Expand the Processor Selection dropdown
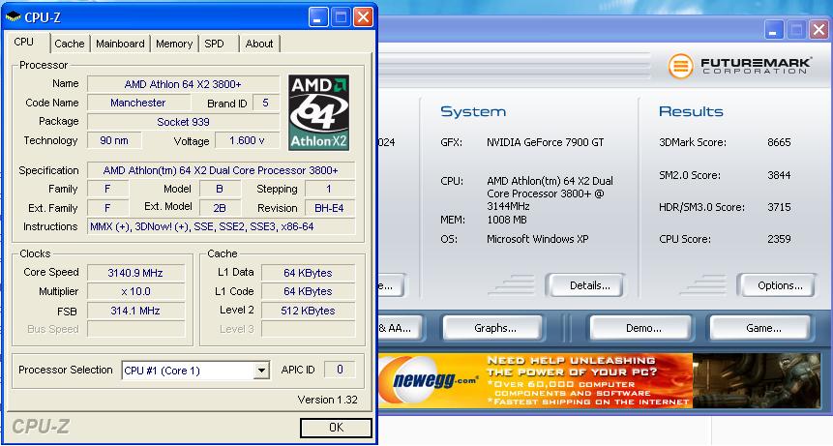Viewport: 833px width, 446px height. [x=261, y=371]
